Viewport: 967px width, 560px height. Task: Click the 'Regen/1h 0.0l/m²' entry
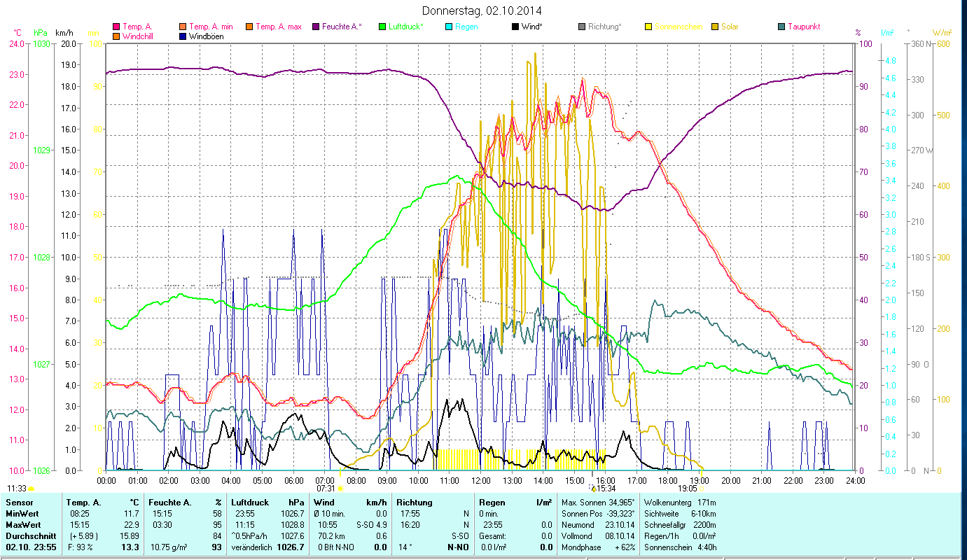679,536
